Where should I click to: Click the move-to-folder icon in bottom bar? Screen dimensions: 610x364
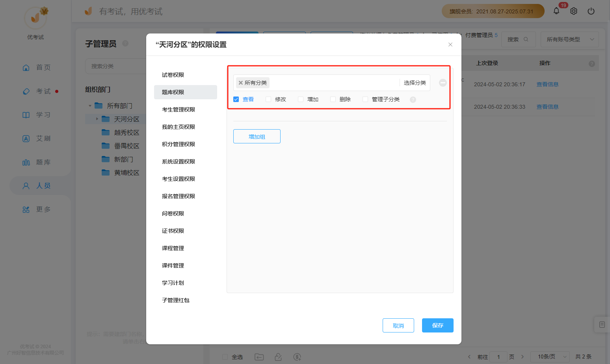[x=259, y=357]
